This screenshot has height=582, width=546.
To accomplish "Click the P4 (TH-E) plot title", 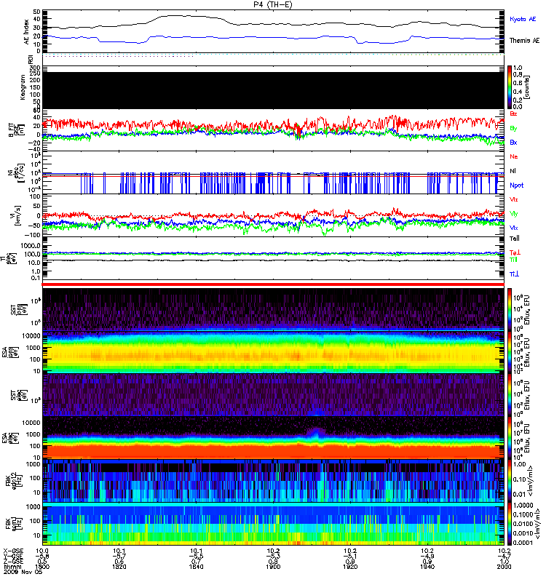I will (x=273, y=4).
